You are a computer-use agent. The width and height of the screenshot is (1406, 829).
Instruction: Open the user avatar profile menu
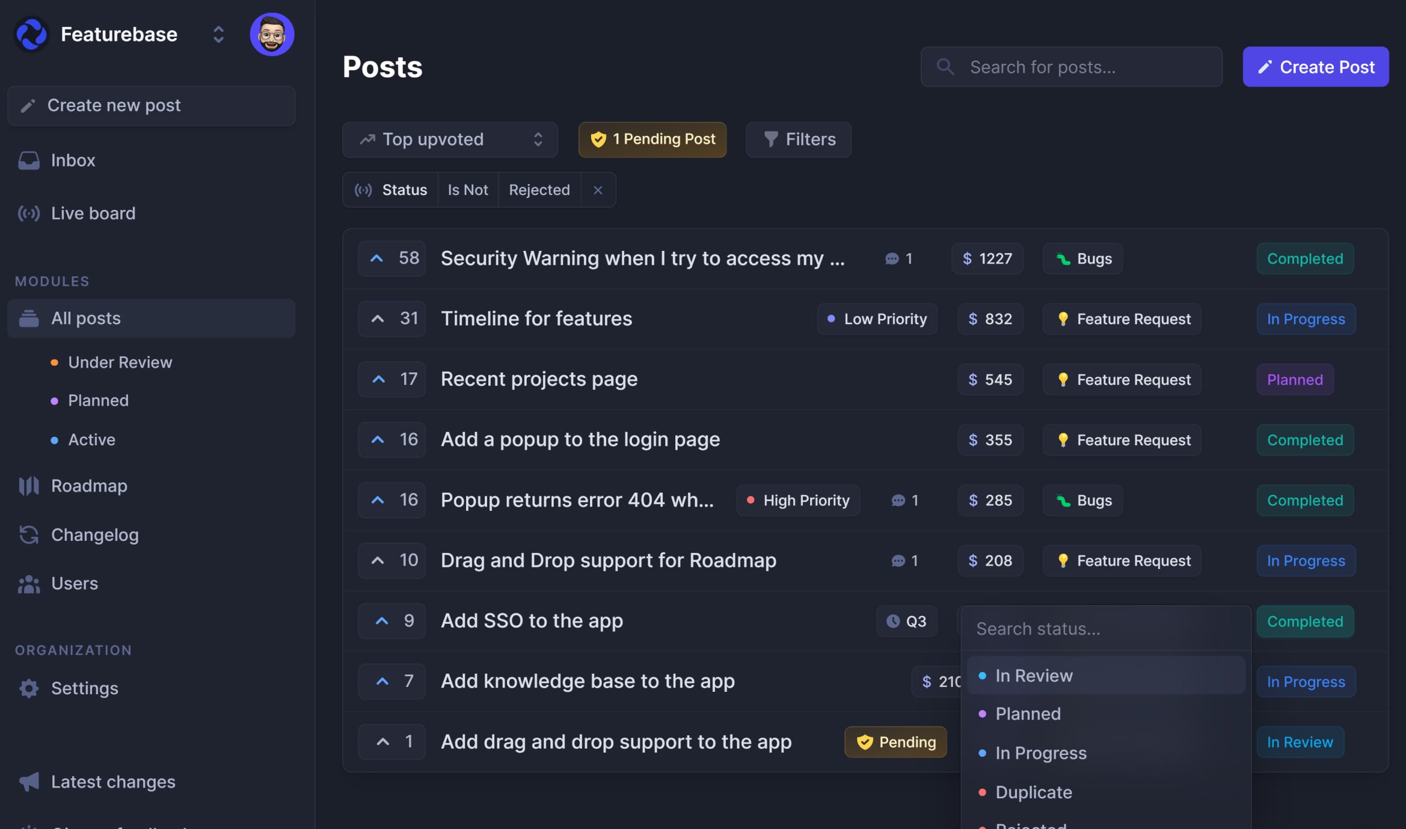(x=272, y=34)
